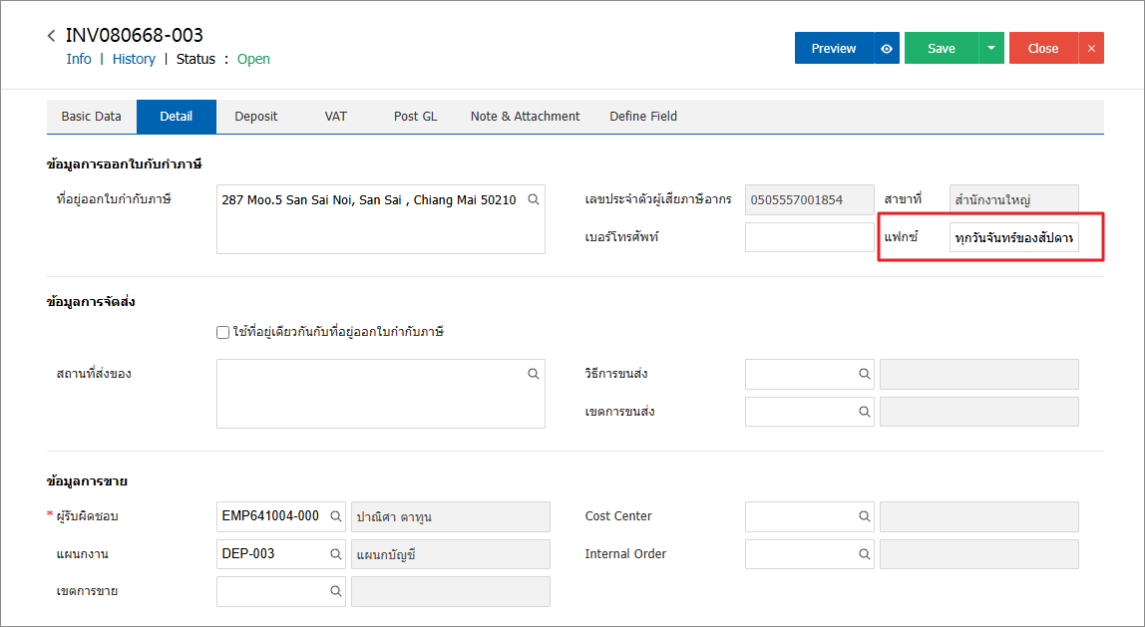Go to the Note & Attachment tab
The image size is (1145, 627).
pyautogui.click(x=525, y=117)
